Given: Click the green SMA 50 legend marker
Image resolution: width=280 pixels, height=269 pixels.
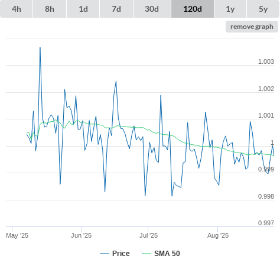Looking at the screenshot, I should 146,254.
